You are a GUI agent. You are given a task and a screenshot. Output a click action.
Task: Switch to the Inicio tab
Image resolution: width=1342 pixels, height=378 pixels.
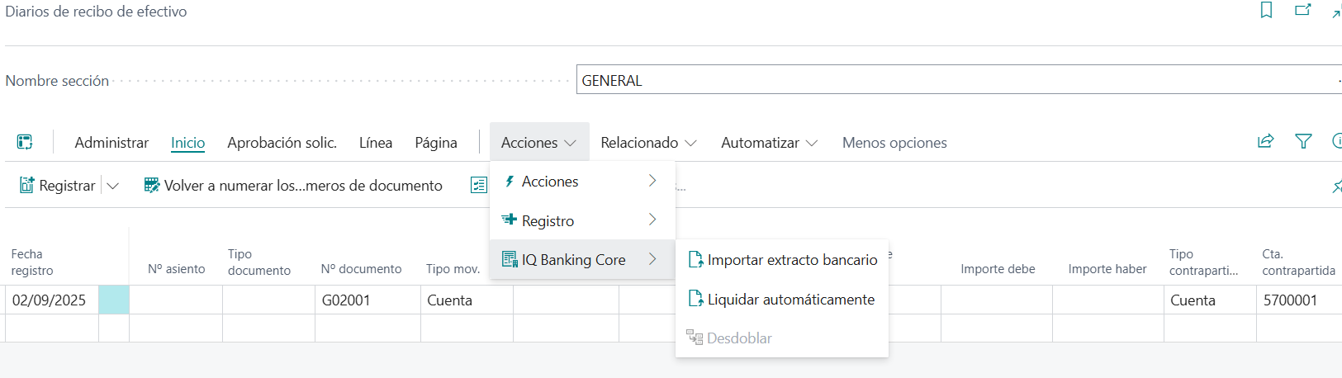click(187, 142)
